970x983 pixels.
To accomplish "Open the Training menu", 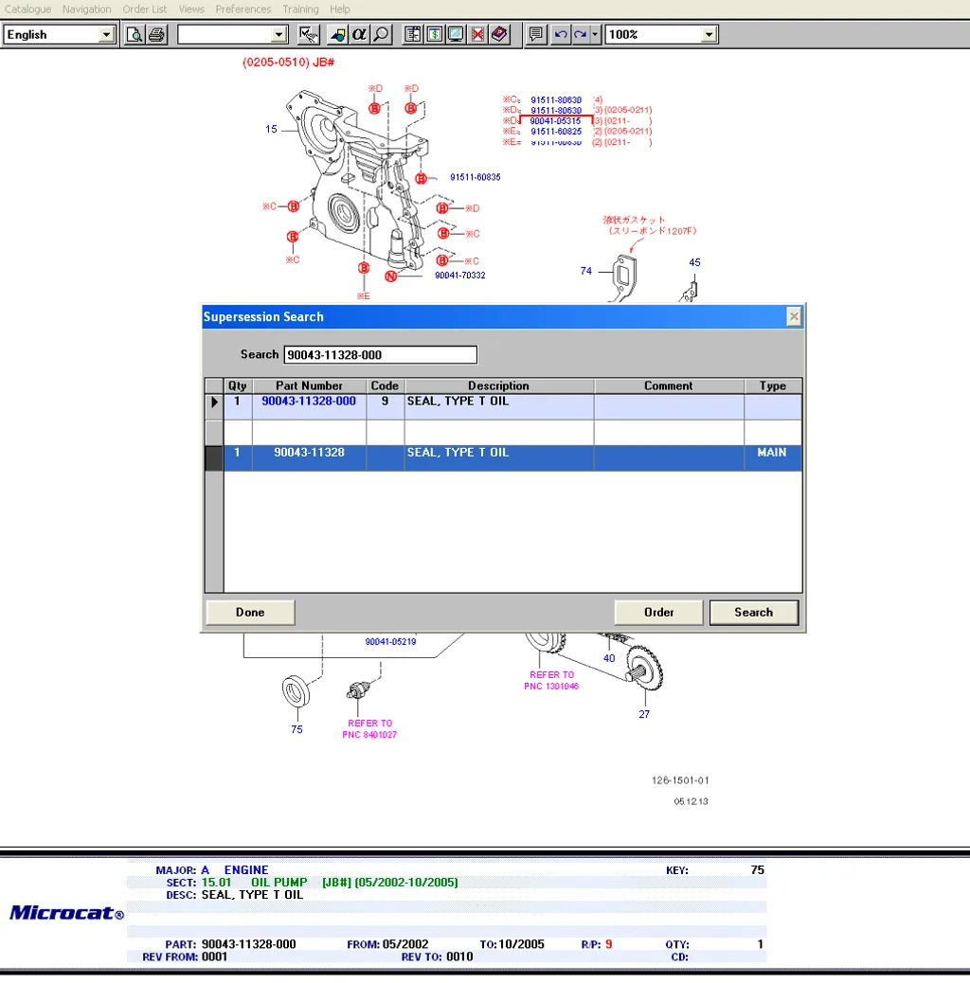I will (x=300, y=9).
